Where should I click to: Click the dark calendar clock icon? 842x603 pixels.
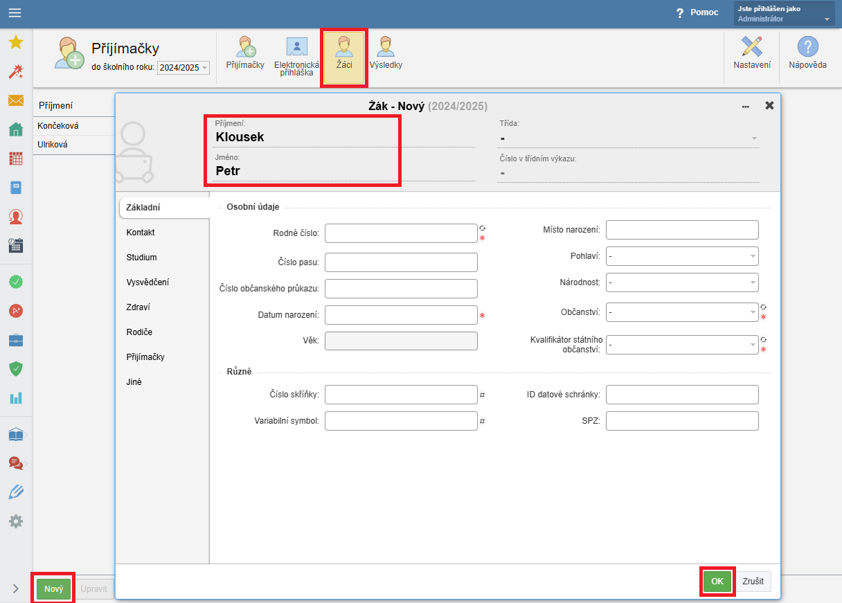16,245
